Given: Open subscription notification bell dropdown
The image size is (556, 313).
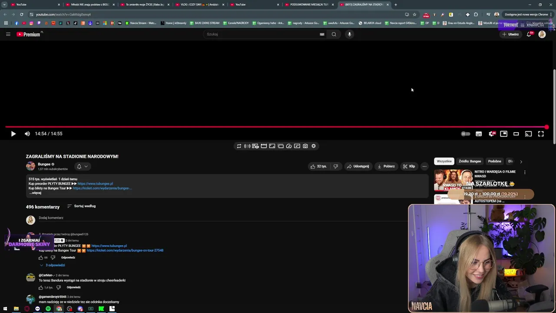Looking at the screenshot, I should pos(82,166).
